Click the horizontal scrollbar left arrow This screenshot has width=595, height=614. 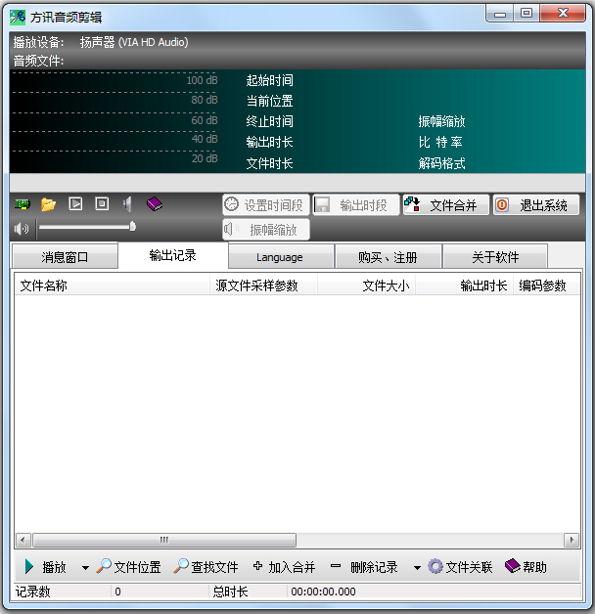point(23,541)
